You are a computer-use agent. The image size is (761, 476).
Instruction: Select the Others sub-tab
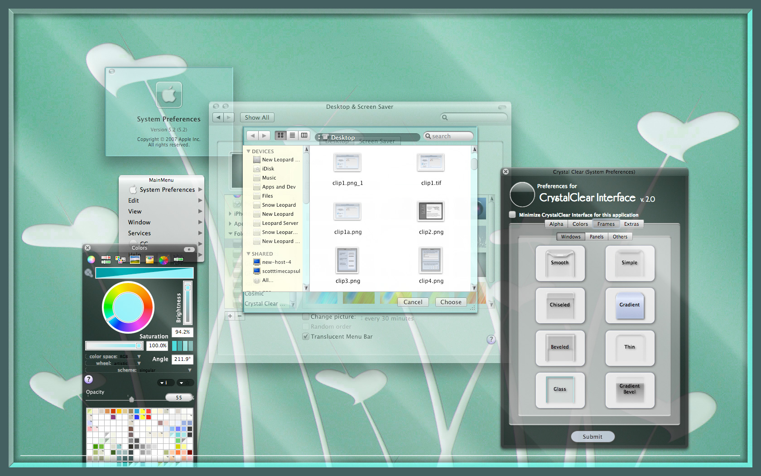[620, 237]
